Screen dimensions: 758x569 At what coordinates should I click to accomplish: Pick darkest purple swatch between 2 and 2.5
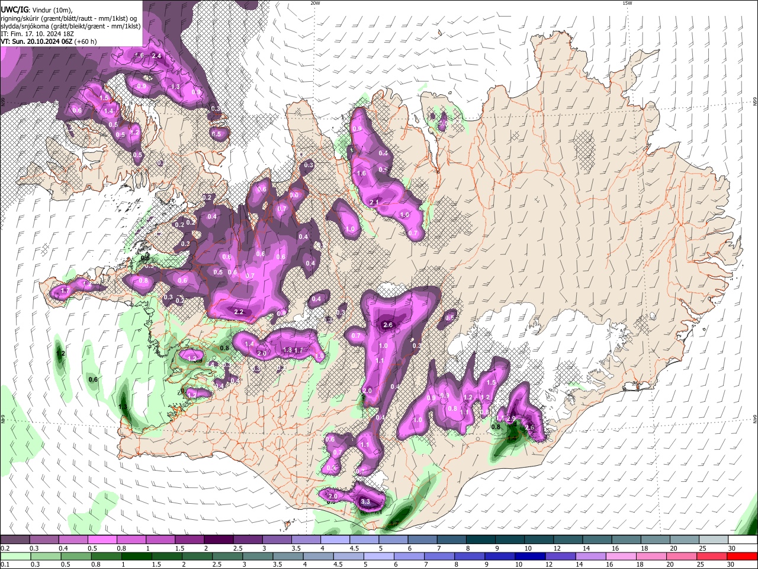[218, 540]
